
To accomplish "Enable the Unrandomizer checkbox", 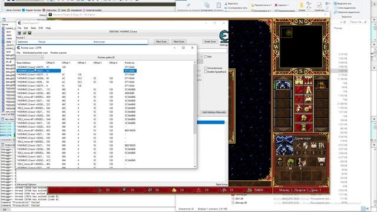I will (x=206, y=68).
